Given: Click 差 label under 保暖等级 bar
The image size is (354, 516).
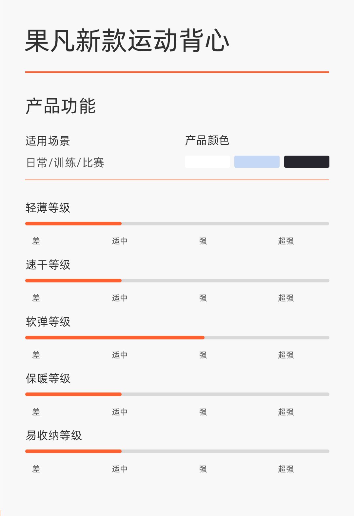Looking at the screenshot, I should click(x=36, y=412).
